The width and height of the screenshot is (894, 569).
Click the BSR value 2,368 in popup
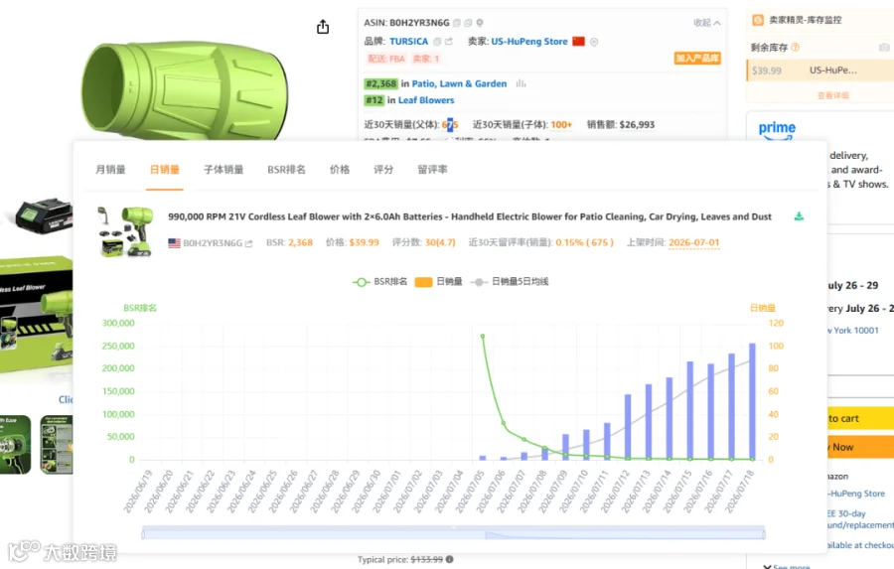coord(300,243)
